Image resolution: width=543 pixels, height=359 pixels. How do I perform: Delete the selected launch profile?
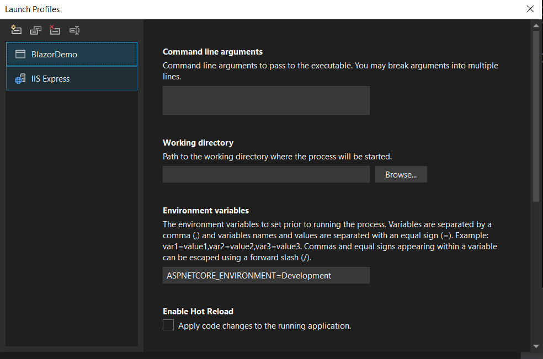coord(55,30)
